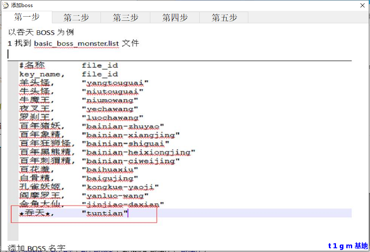Select the highlighted ★吞天★ entry

click(34, 213)
